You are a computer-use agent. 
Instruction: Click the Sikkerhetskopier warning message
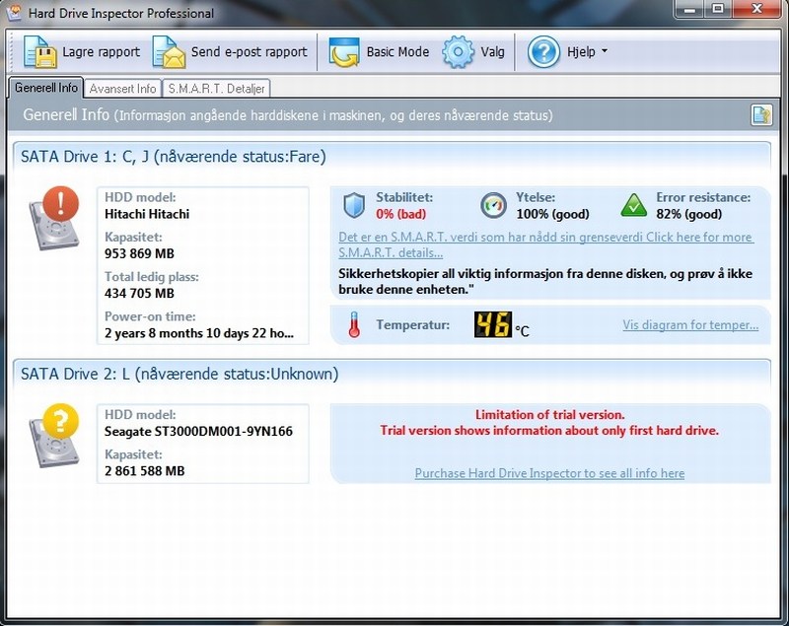click(x=545, y=282)
